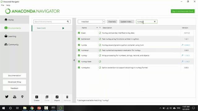Open the Developer Blog link
This screenshot has height=111, width=198.
15,82
